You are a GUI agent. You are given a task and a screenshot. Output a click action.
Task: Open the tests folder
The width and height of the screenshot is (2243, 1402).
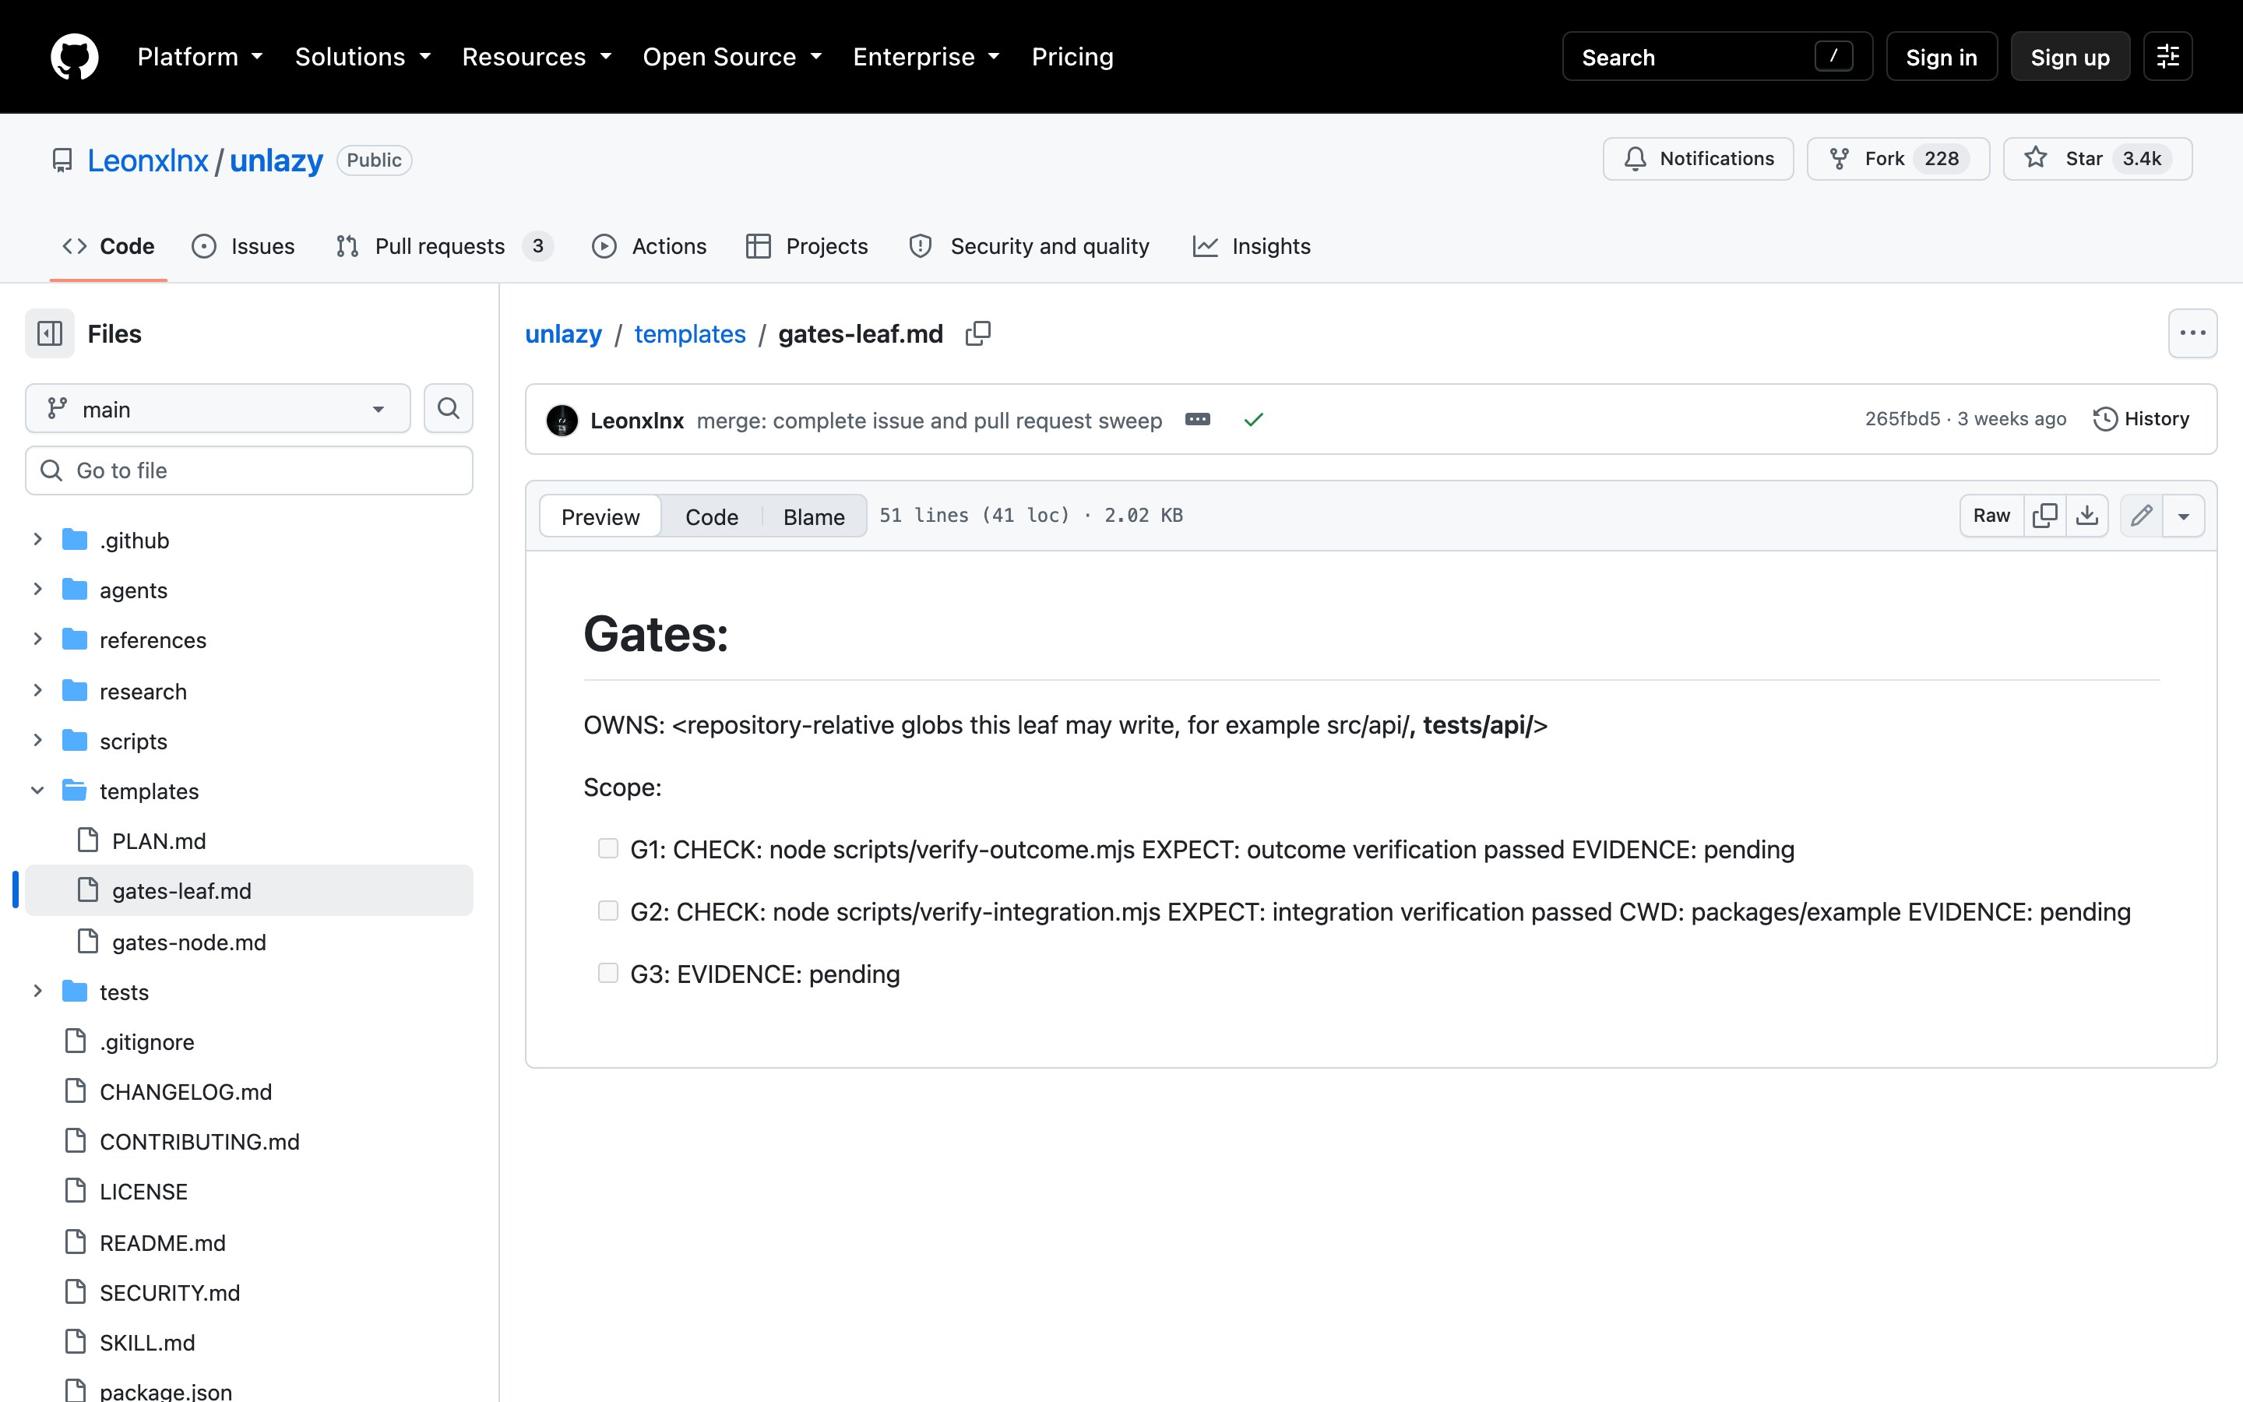click(124, 992)
